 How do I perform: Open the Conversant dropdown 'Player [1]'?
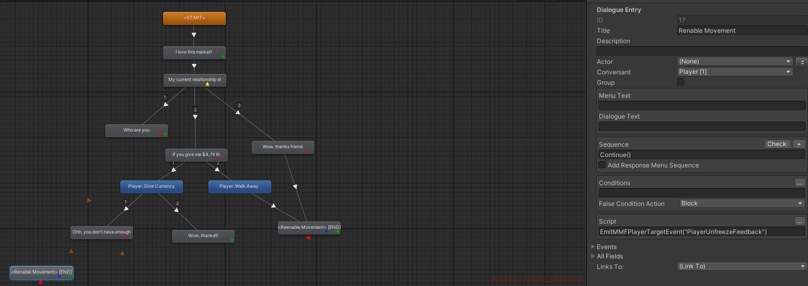point(735,72)
